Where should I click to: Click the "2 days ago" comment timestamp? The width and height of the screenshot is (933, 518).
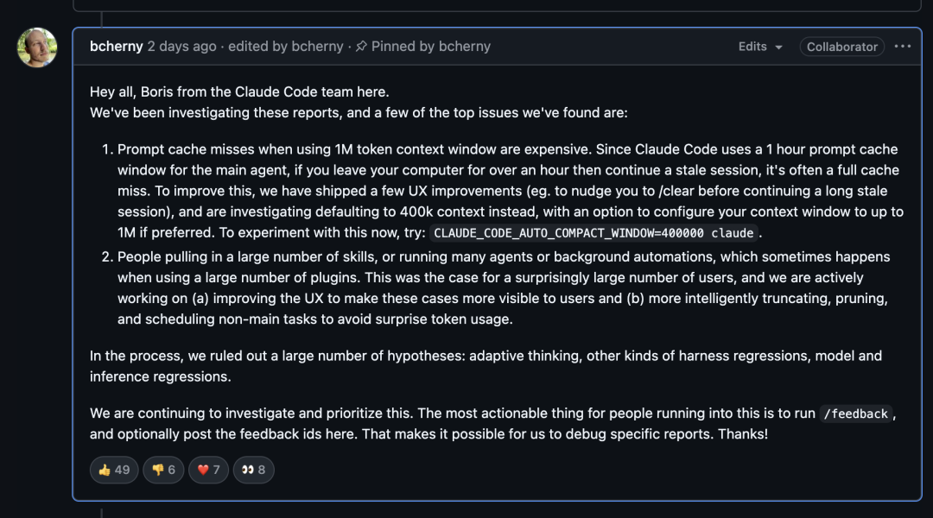181,47
